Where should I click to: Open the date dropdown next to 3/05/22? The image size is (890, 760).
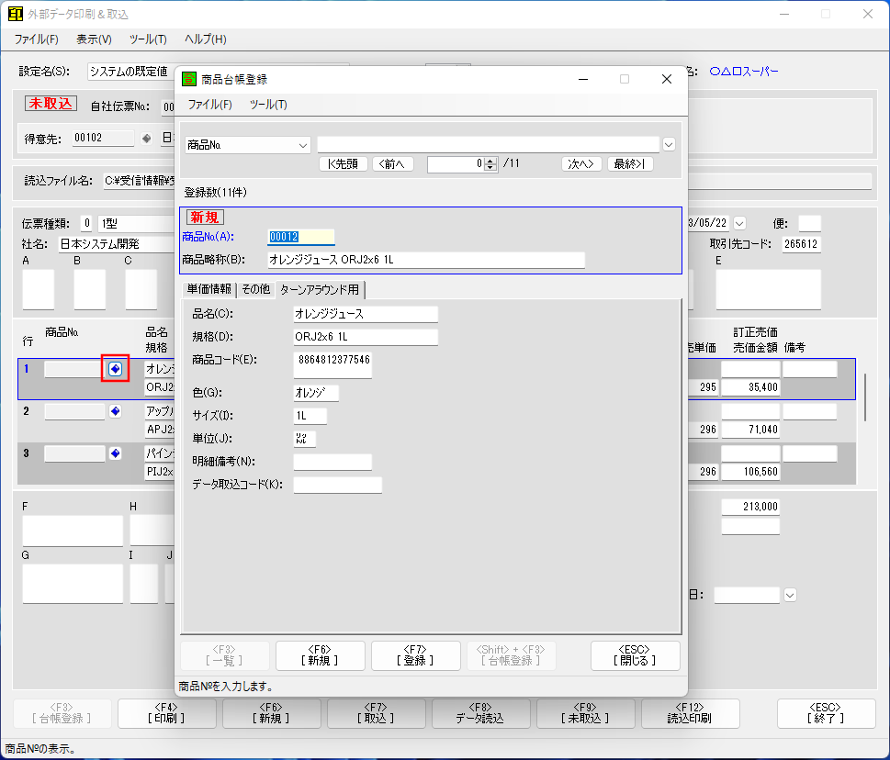[739, 223]
